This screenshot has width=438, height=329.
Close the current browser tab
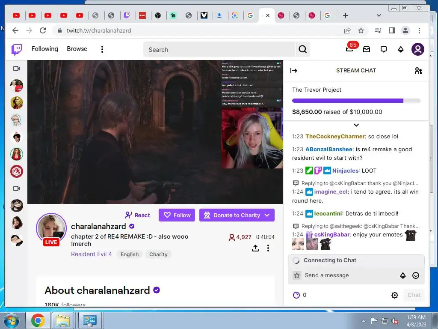[x=268, y=15]
